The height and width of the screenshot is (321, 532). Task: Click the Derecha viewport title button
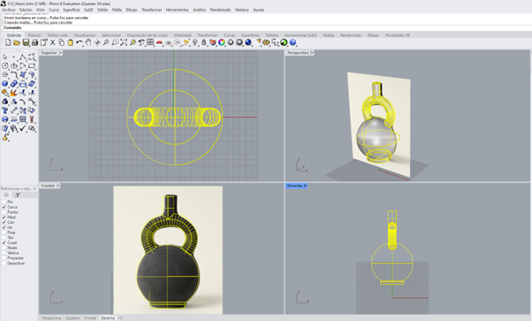294,186
